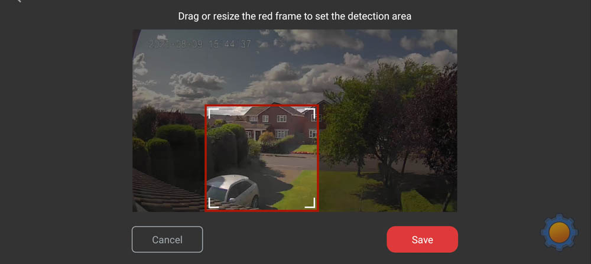Click the bottom-left white corner handle of the frame
Screen dimensions: 591x264
coord(213,203)
